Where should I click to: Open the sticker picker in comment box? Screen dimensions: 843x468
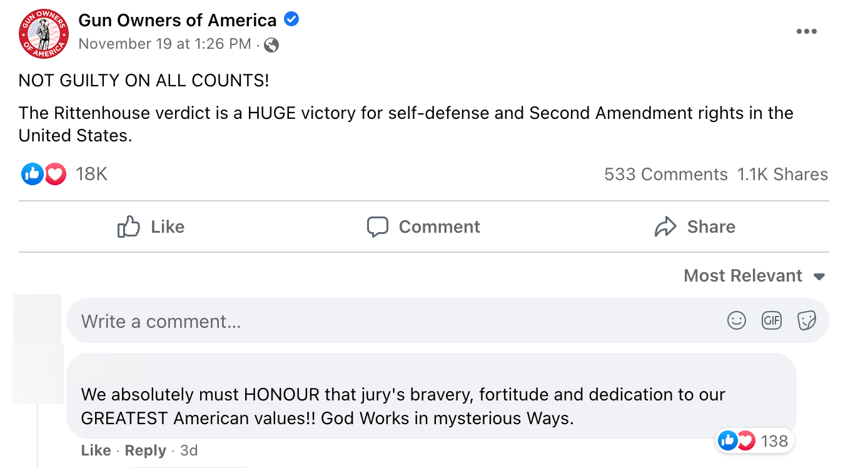coord(807,321)
